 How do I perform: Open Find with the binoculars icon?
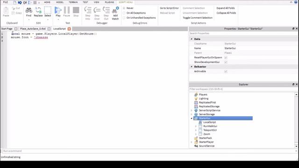[28, 10]
